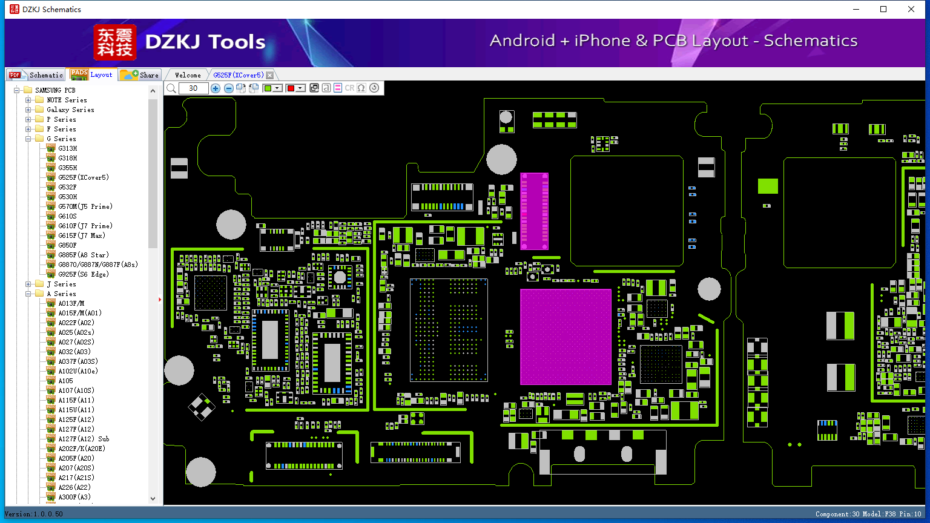Screen dimensions: 930x523
Task: Click the PADS icon beside G530H
Action: coord(51,197)
